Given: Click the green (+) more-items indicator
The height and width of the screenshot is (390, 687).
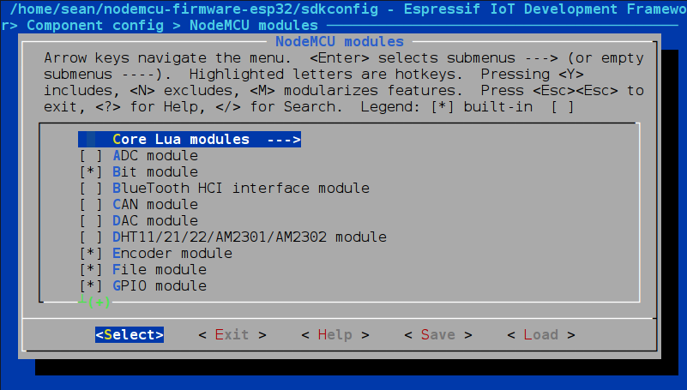Looking at the screenshot, I should 99,302.
